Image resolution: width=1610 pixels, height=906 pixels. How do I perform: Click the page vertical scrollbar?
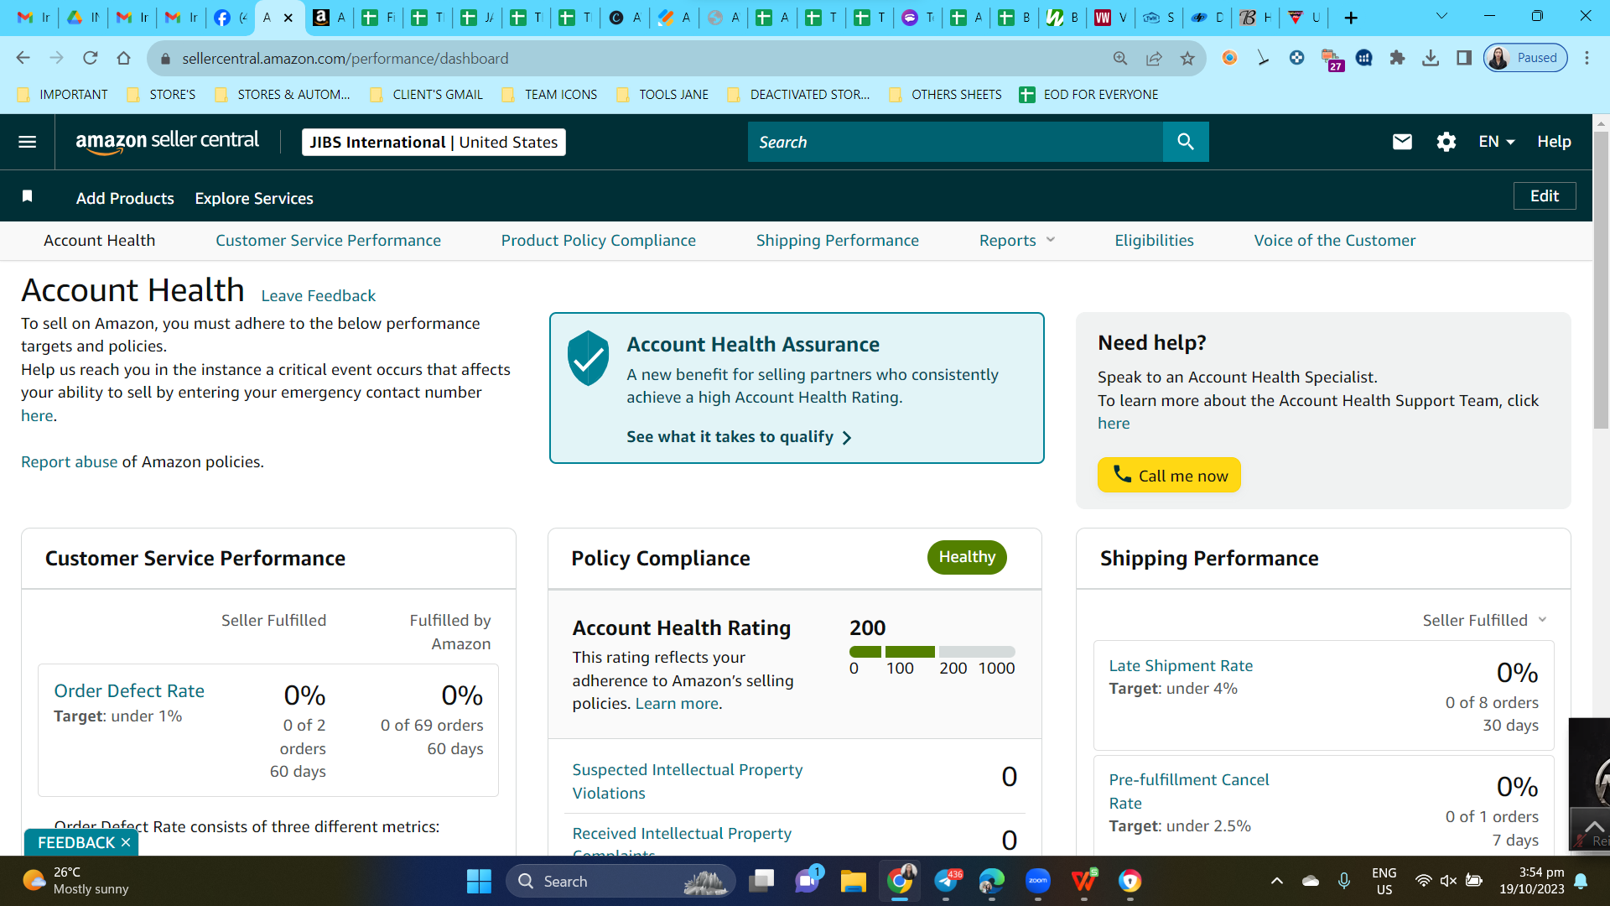(1602, 281)
